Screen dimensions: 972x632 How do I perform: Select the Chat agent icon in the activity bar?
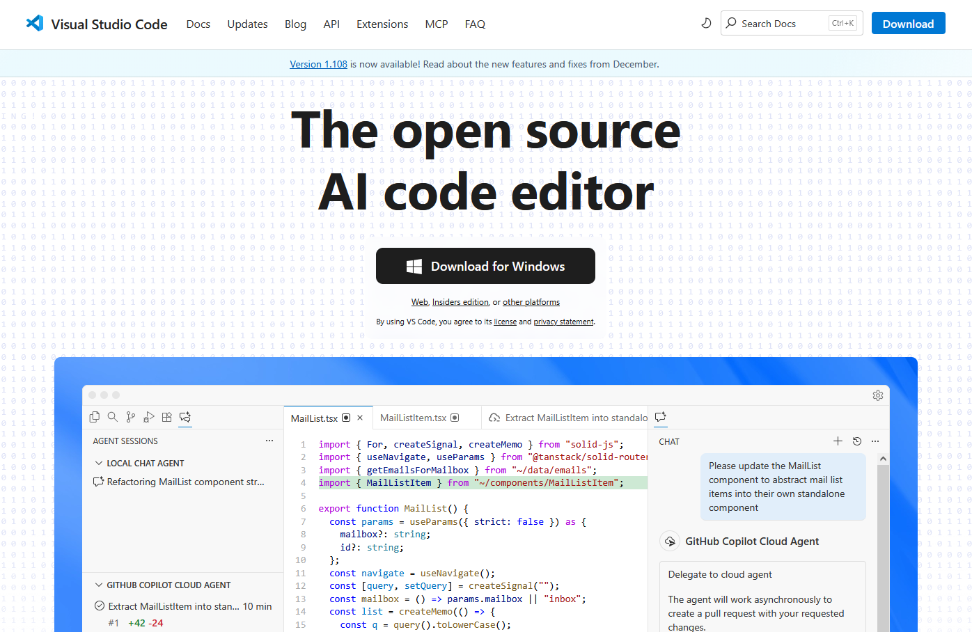click(185, 417)
